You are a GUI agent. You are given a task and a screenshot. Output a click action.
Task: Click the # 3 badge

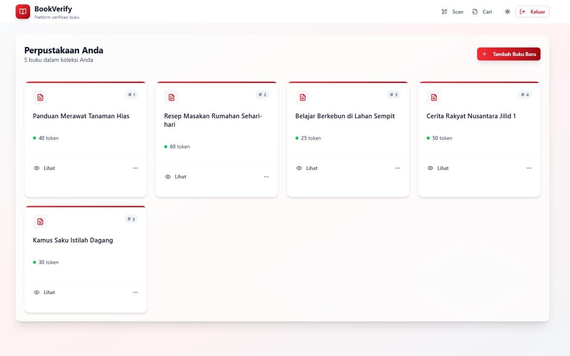tap(394, 95)
